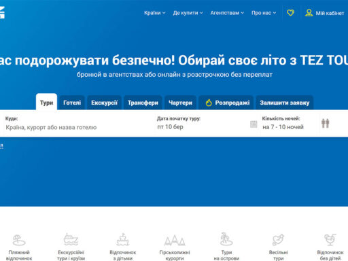Screen dimensions: 348x261
Task: Expand the Де купити menu
Action: click(x=188, y=13)
